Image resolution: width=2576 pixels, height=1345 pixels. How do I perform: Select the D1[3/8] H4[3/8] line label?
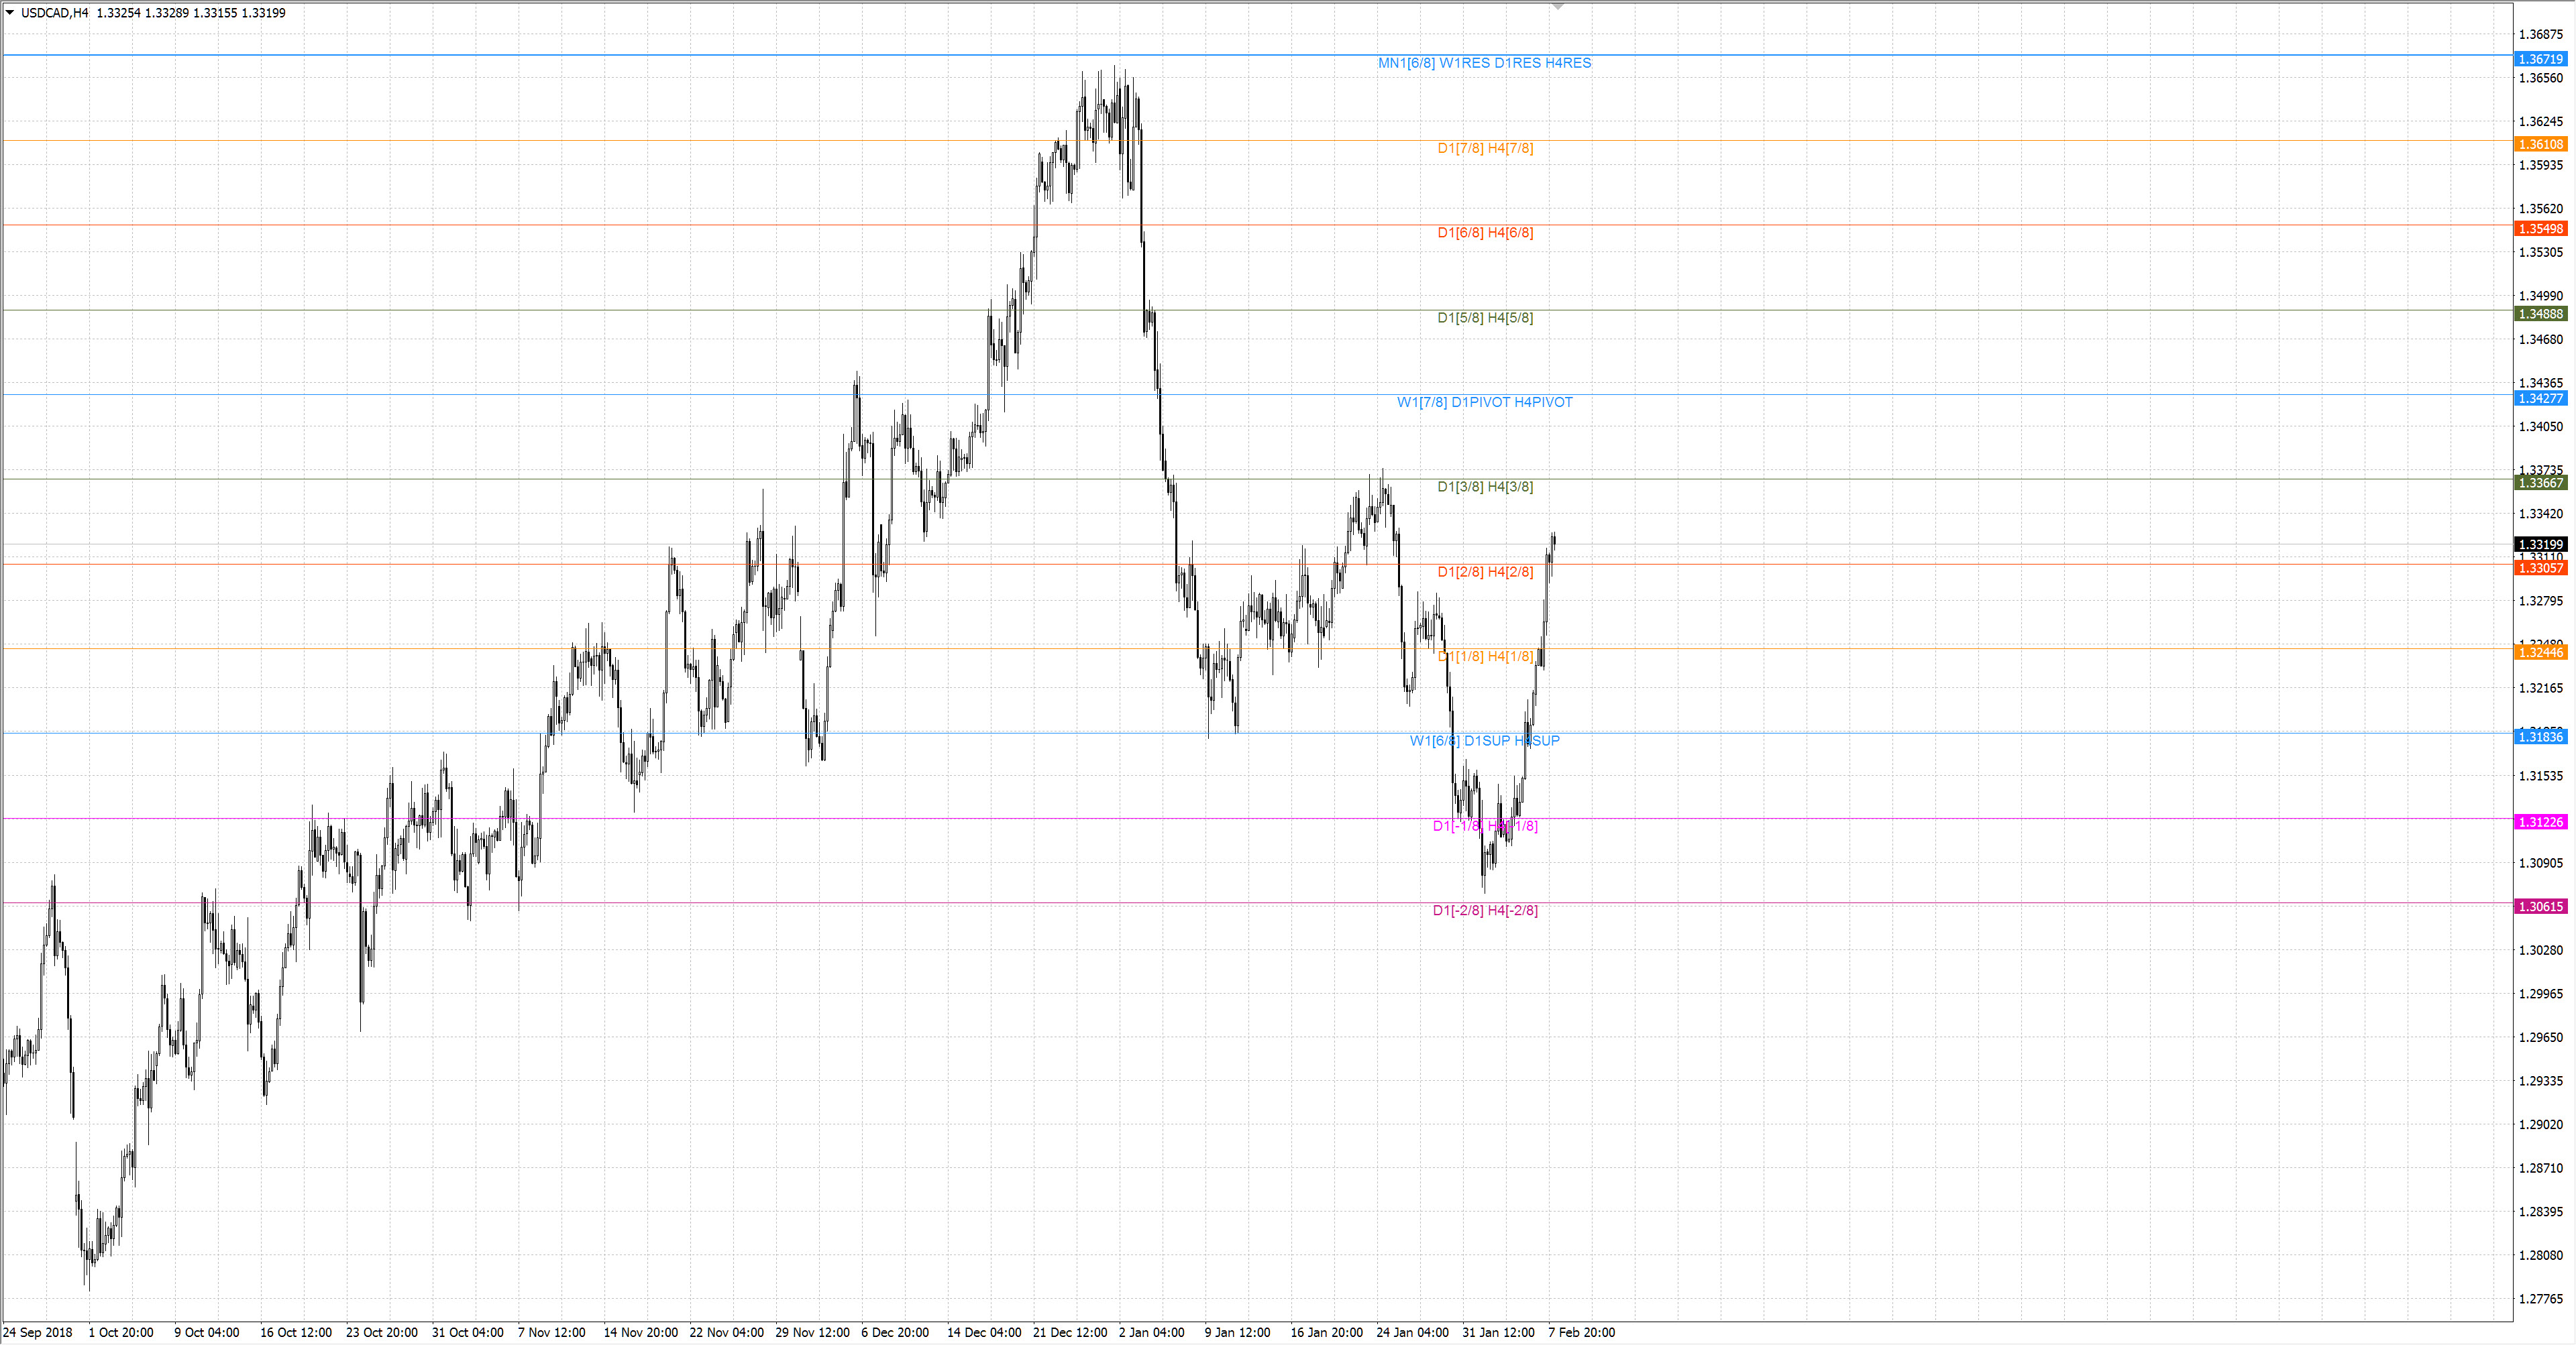click(1485, 487)
